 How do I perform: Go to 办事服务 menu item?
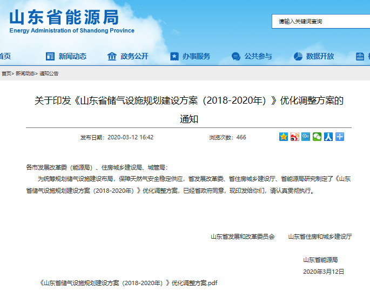coord(196,56)
